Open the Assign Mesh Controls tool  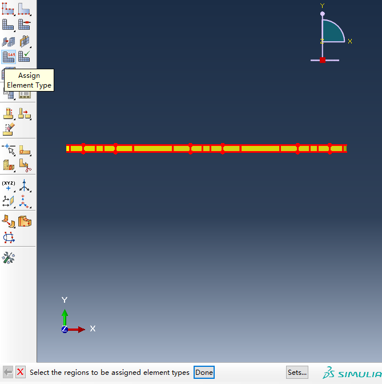[x=9, y=41]
